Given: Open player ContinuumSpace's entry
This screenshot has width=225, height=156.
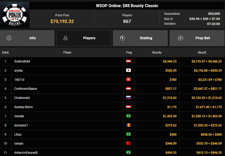Looking at the screenshot, I should (26, 89).
